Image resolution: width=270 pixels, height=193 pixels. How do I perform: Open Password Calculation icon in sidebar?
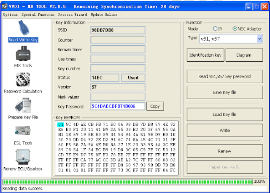click(23, 79)
